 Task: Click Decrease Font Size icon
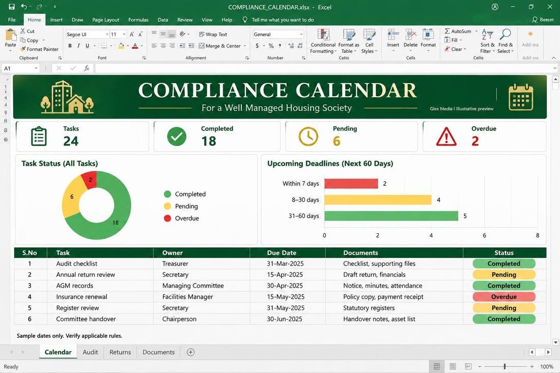coord(141,34)
